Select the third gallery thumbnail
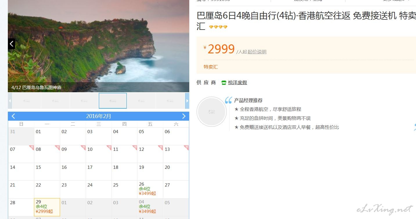The width and height of the screenshot is (416, 219). [x=84, y=101]
